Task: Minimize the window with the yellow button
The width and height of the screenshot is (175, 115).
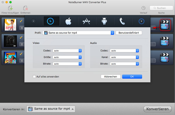Action: point(7,2)
